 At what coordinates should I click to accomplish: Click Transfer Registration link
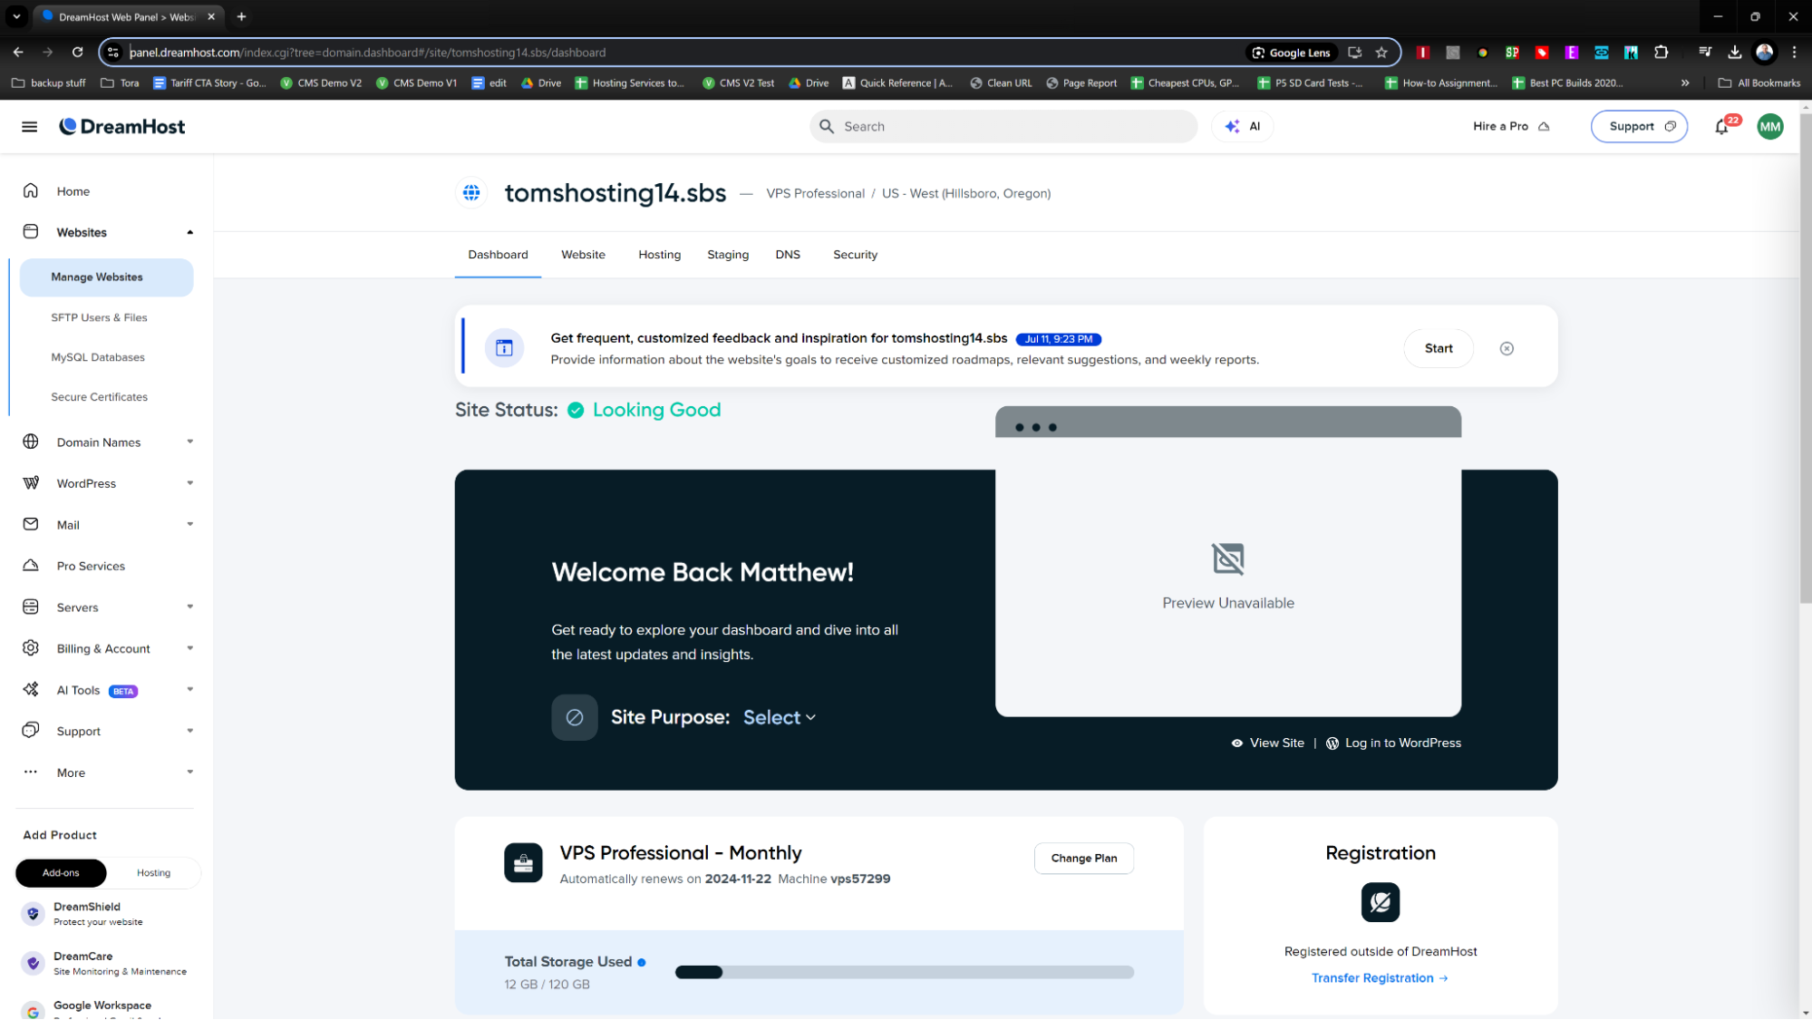click(1380, 978)
